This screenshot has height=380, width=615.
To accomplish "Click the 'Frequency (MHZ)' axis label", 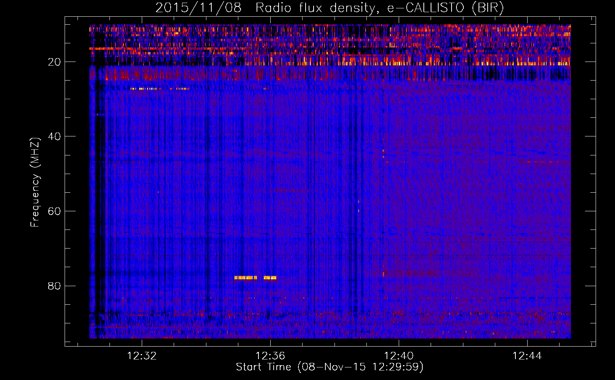I will point(35,182).
